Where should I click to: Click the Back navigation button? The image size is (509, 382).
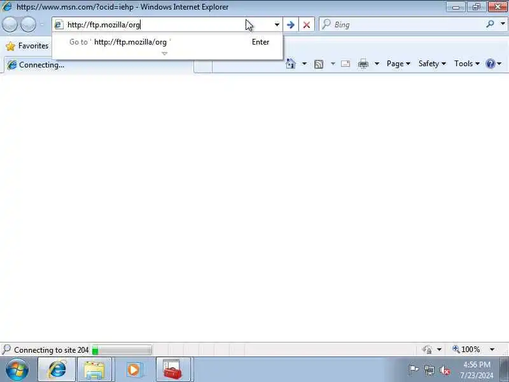click(x=10, y=24)
